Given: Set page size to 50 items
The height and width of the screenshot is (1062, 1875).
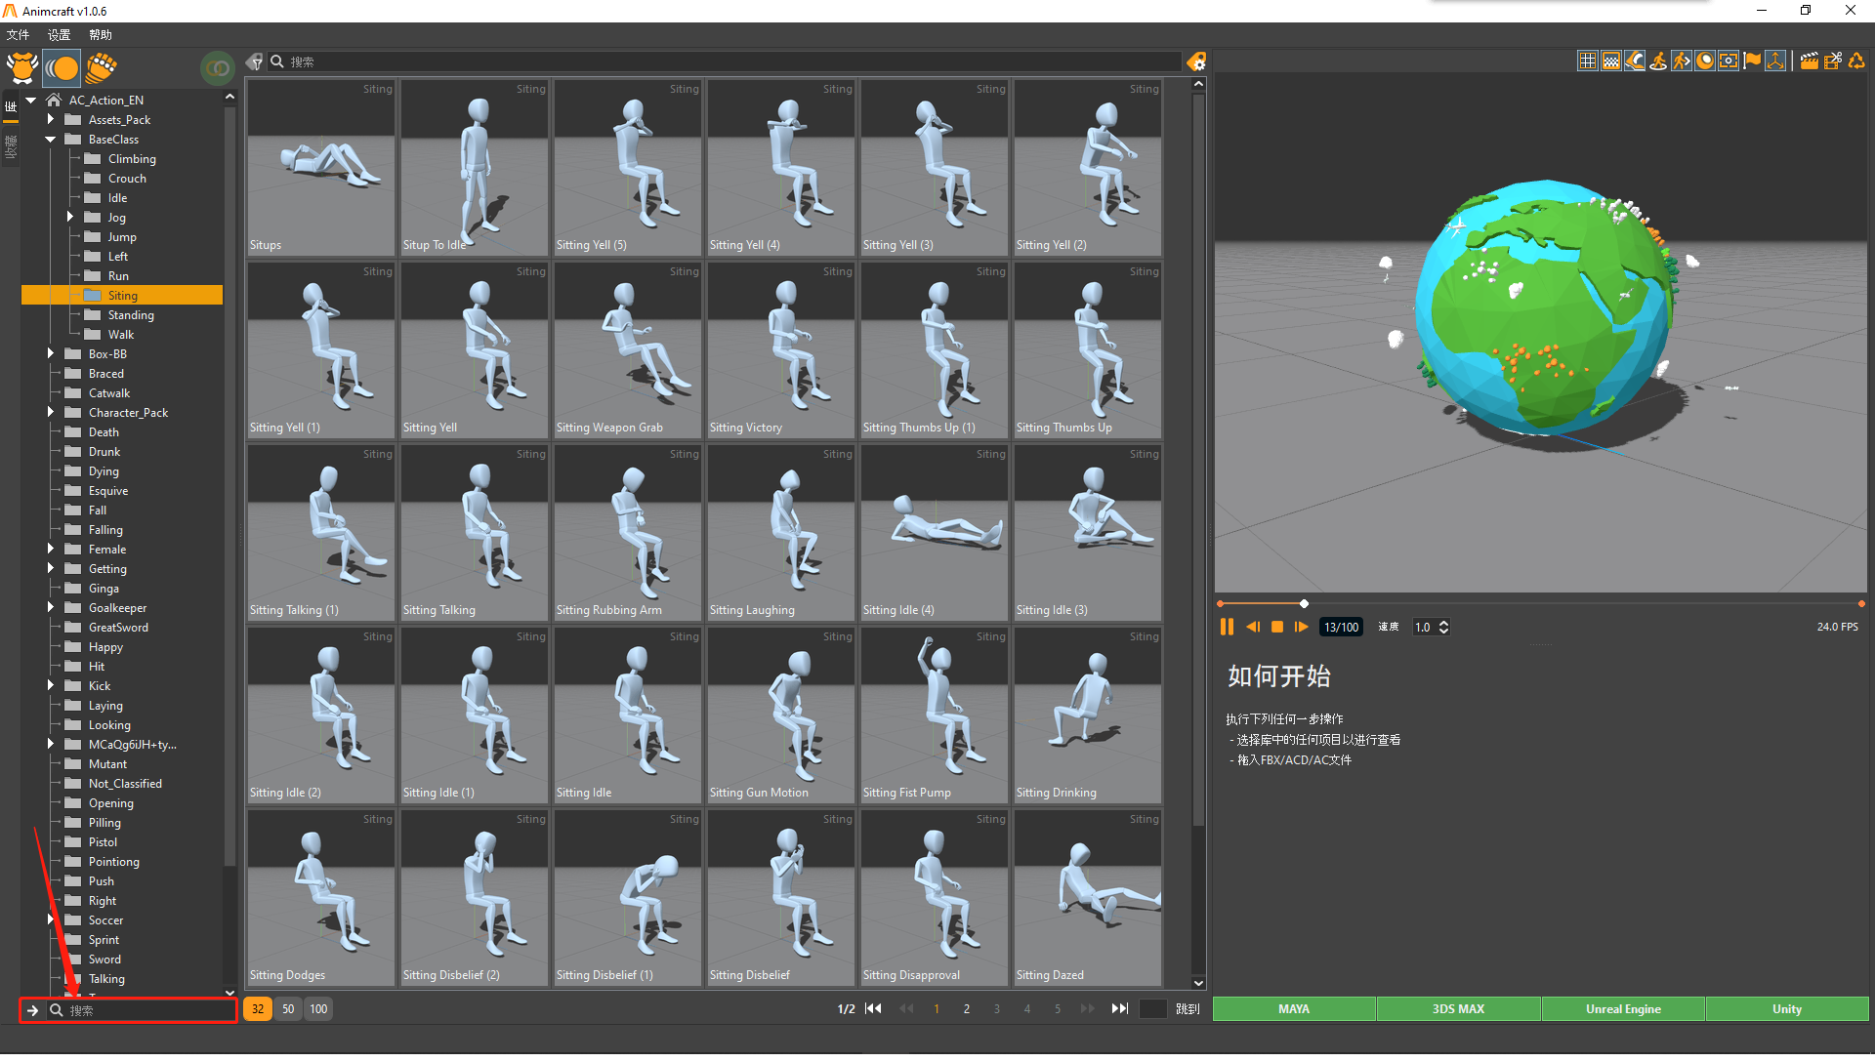Looking at the screenshot, I should 288,1008.
